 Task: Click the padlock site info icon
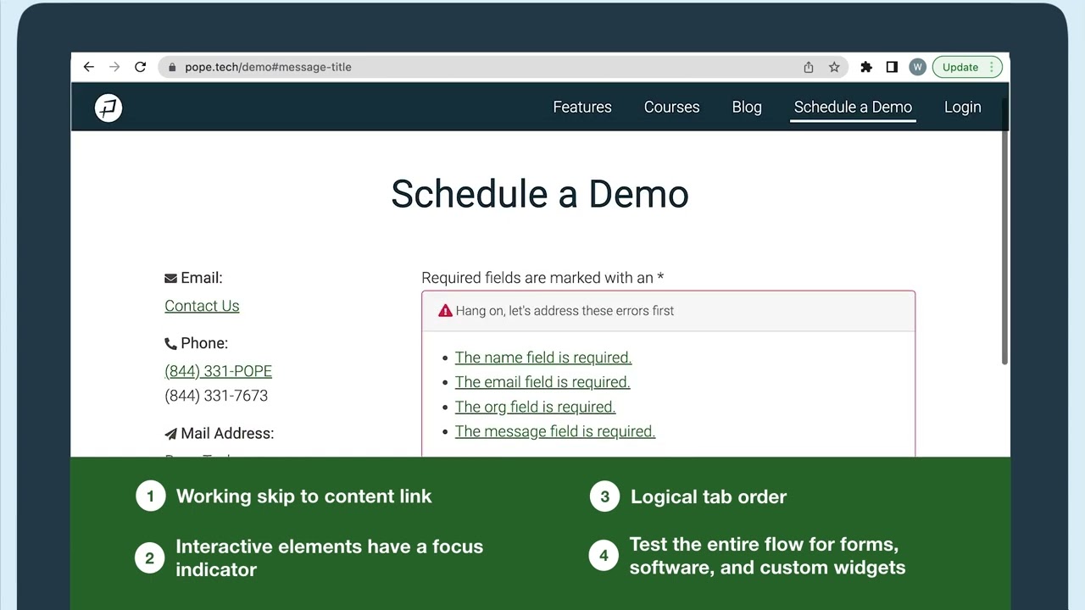[172, 67]
